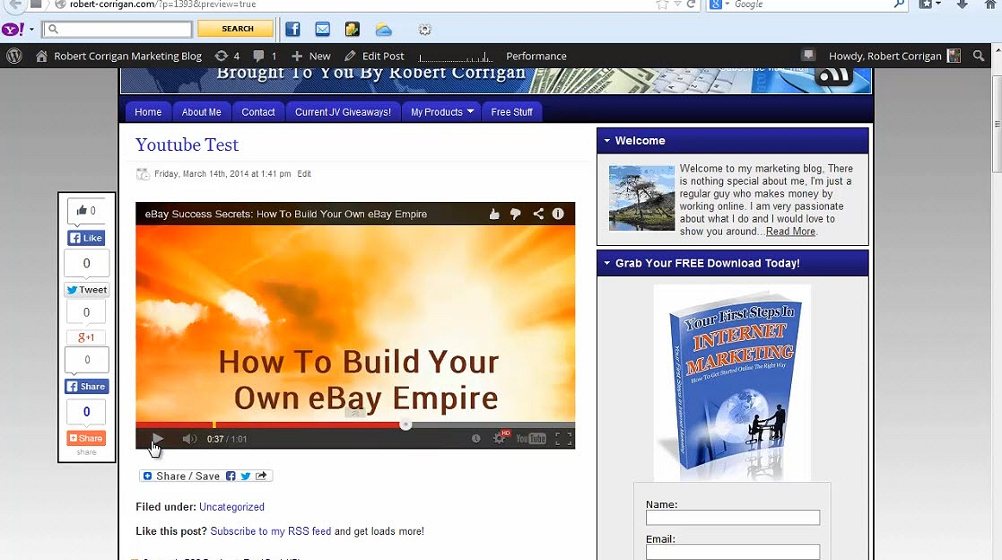The image size is (1002, 560).
Task: Mute the video volume speaker
Action: 189,439
